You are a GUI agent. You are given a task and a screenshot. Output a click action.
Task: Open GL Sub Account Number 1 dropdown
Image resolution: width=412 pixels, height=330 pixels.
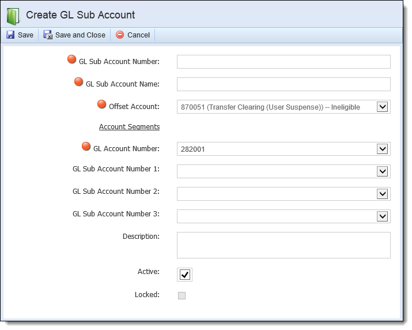click(x=382, y=171)
